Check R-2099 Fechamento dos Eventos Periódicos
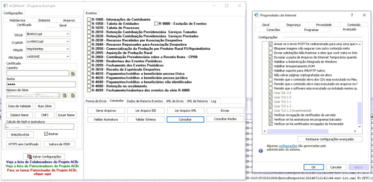The height and width of the screenshot is (182, 373). [89, 65]
